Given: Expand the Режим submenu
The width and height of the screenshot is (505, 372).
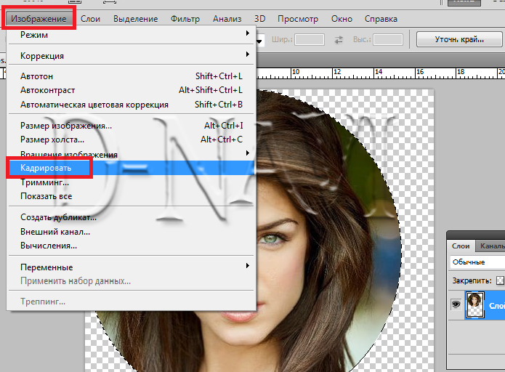Looking at the screenshot, I should [132, 34].
